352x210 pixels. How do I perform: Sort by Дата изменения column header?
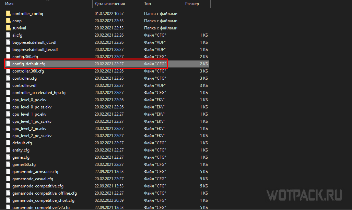tap(109, 4)
